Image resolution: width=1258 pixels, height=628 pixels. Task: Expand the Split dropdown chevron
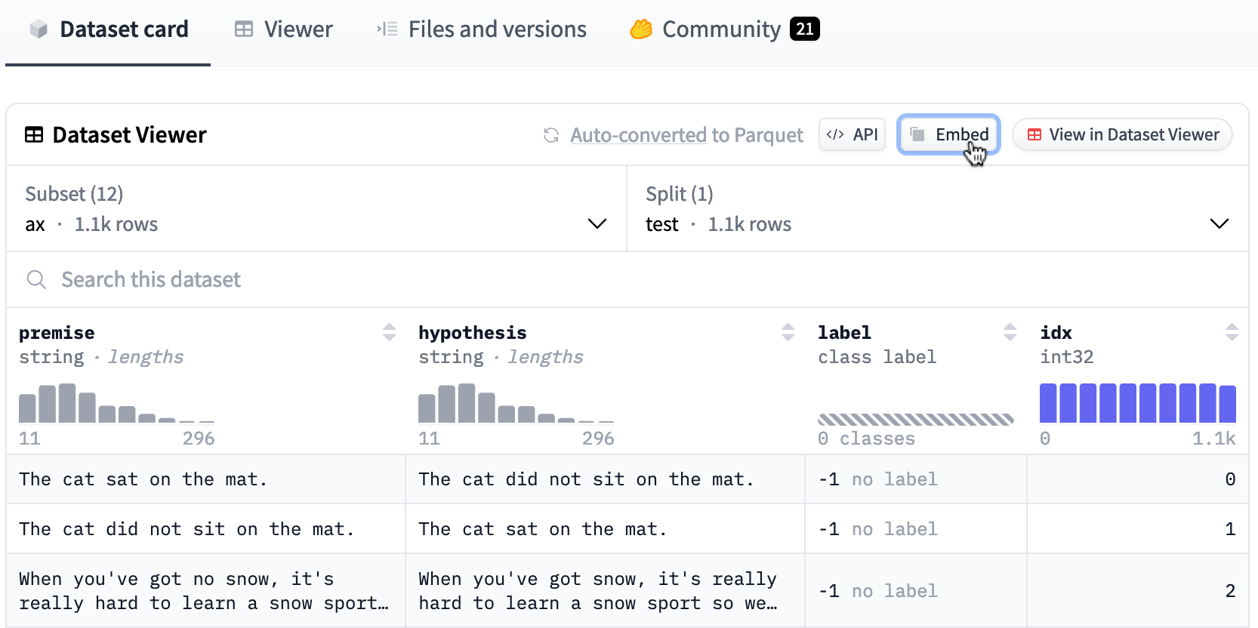[1219, 224]
